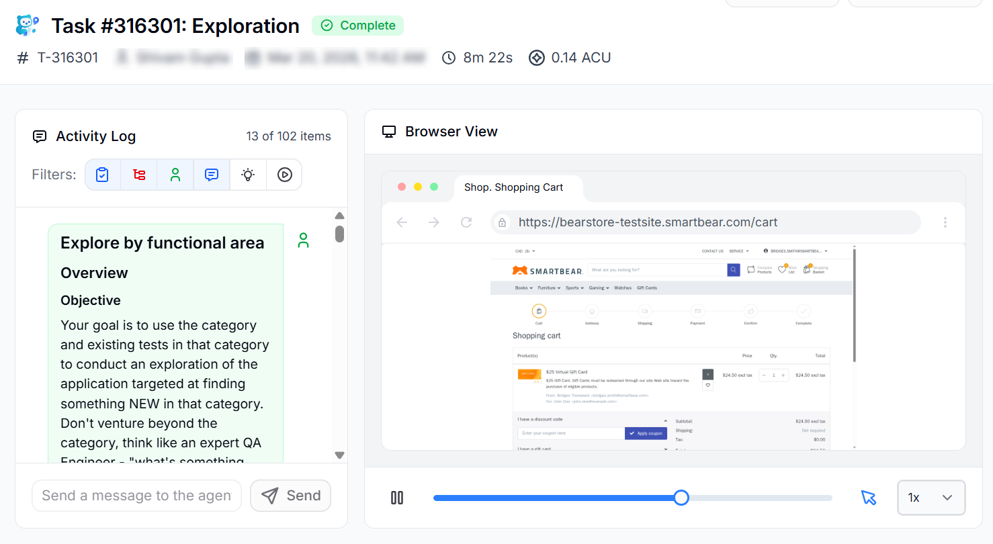Toggle the play actions filter icon
The image size is (993, 544).
pos(284,175)
